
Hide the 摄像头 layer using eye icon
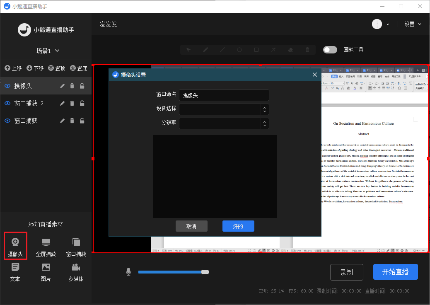pyautogui.click(x=7, y=86)
